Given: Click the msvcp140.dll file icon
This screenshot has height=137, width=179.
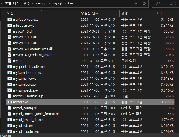Looking at the screenshot, I should pos(10,31).
